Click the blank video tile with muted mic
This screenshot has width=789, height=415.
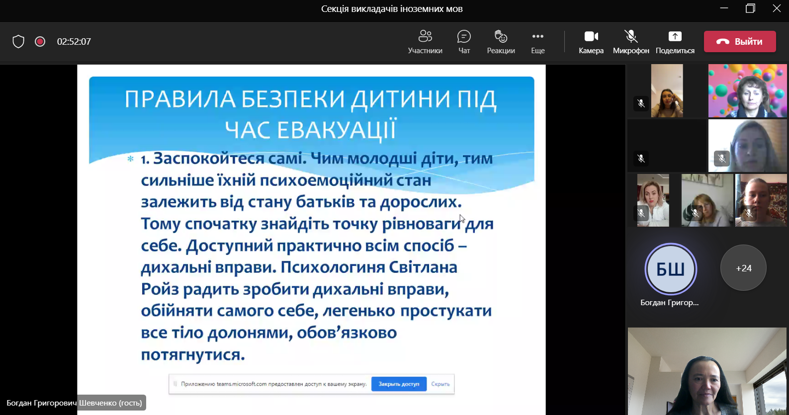pos(667,146)
